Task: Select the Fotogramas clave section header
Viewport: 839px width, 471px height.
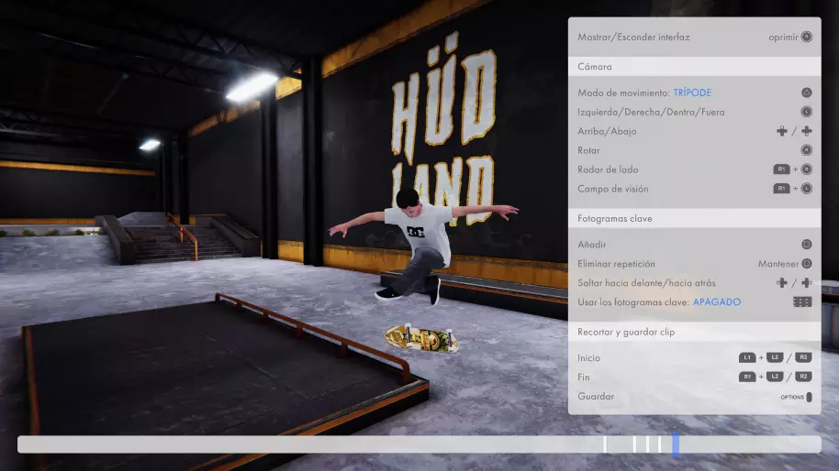Action: (x=695, y=218)
